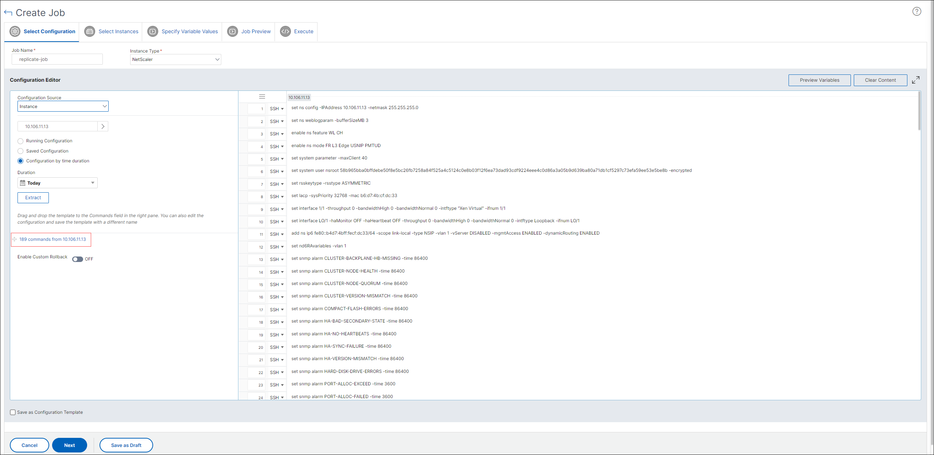Select Saved Configuration radio button
The image size is (934, 455).
coord(20,151)
